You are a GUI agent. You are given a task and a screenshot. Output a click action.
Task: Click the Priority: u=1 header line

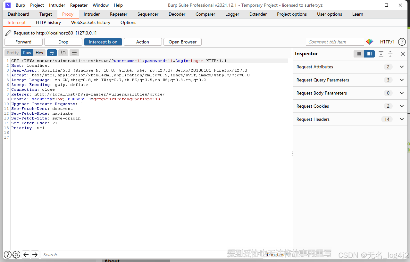[x=28, y=128]
